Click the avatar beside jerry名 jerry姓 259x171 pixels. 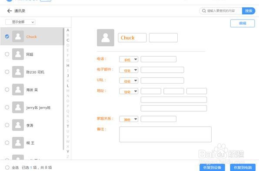(x=18, y=107)
